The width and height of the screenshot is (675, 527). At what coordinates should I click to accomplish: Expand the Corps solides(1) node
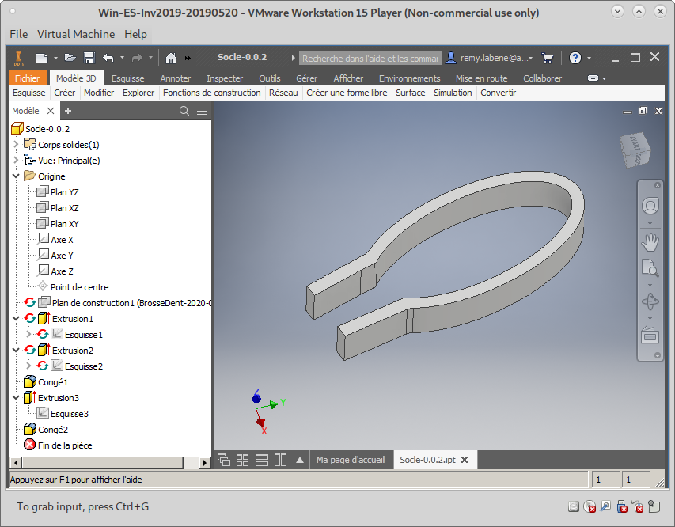(x=17, y=145)
